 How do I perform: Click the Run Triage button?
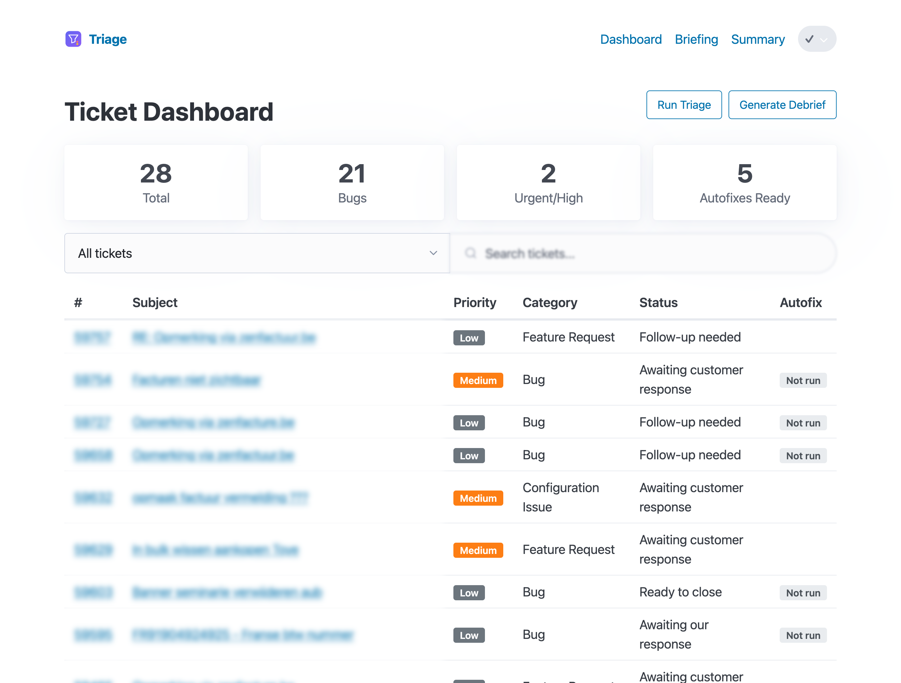point(684,105)
